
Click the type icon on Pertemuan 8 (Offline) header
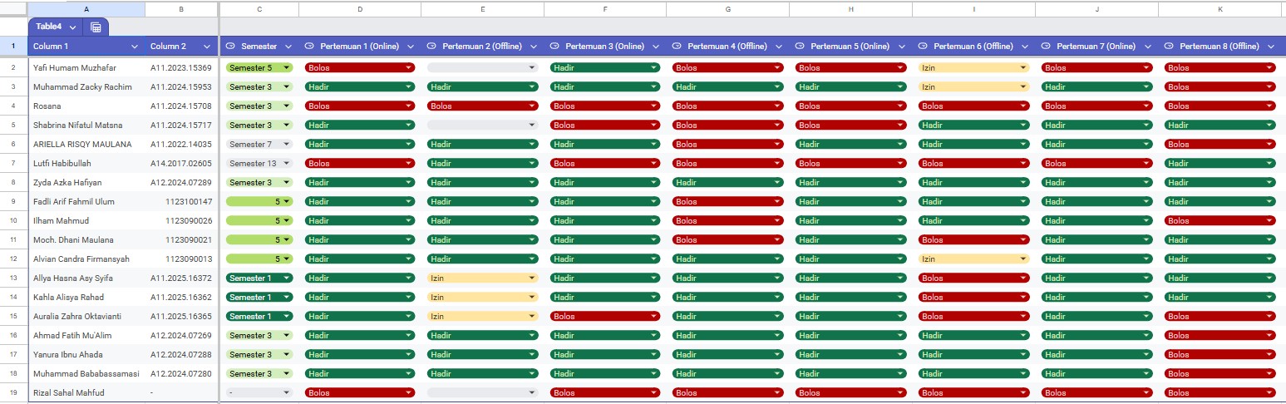pos(1169,47)
